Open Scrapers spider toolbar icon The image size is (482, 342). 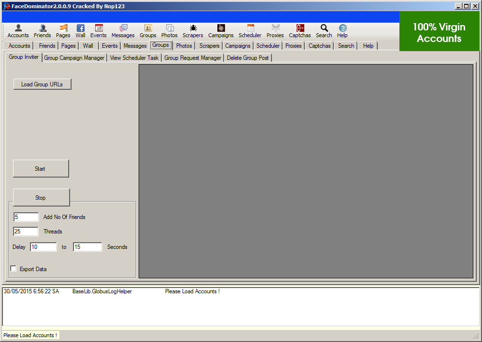pyautogui.click(x=193, y=31)
